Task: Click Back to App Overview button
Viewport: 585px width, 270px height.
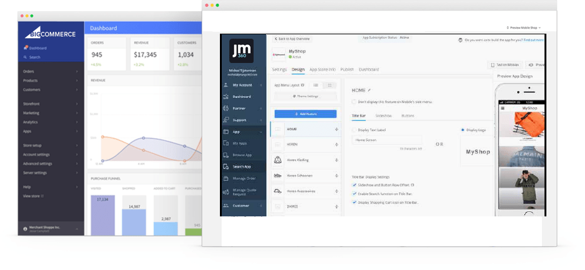Action: pyautogui.click(x=292, y=39)
